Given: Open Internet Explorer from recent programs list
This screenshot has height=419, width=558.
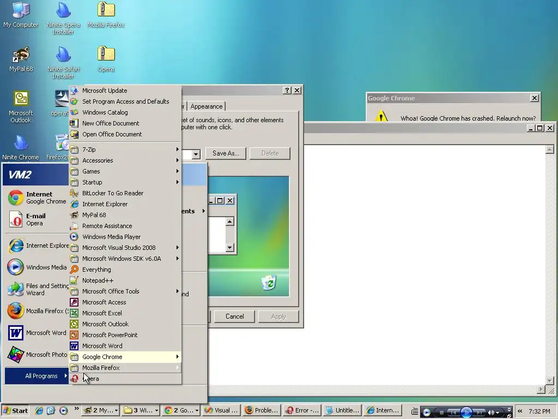Looking at the screenshot, I should (37, 246).
